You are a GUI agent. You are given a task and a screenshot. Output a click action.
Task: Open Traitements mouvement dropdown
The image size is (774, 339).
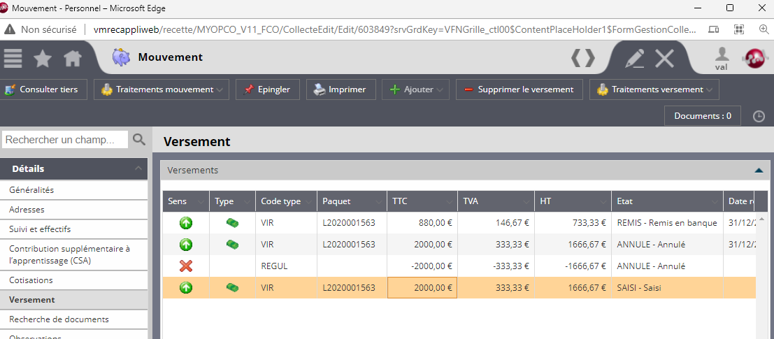pos(162,89)
